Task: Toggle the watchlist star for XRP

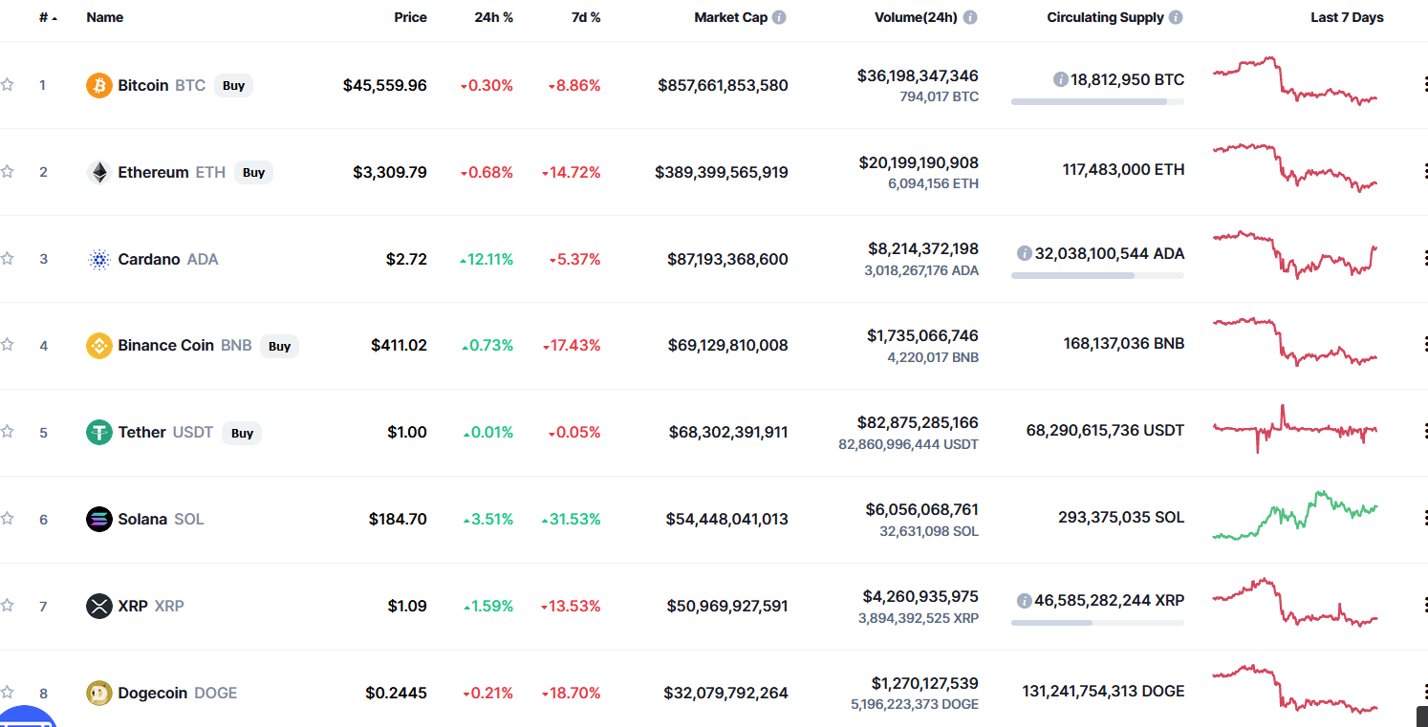Action: point(8,605)
